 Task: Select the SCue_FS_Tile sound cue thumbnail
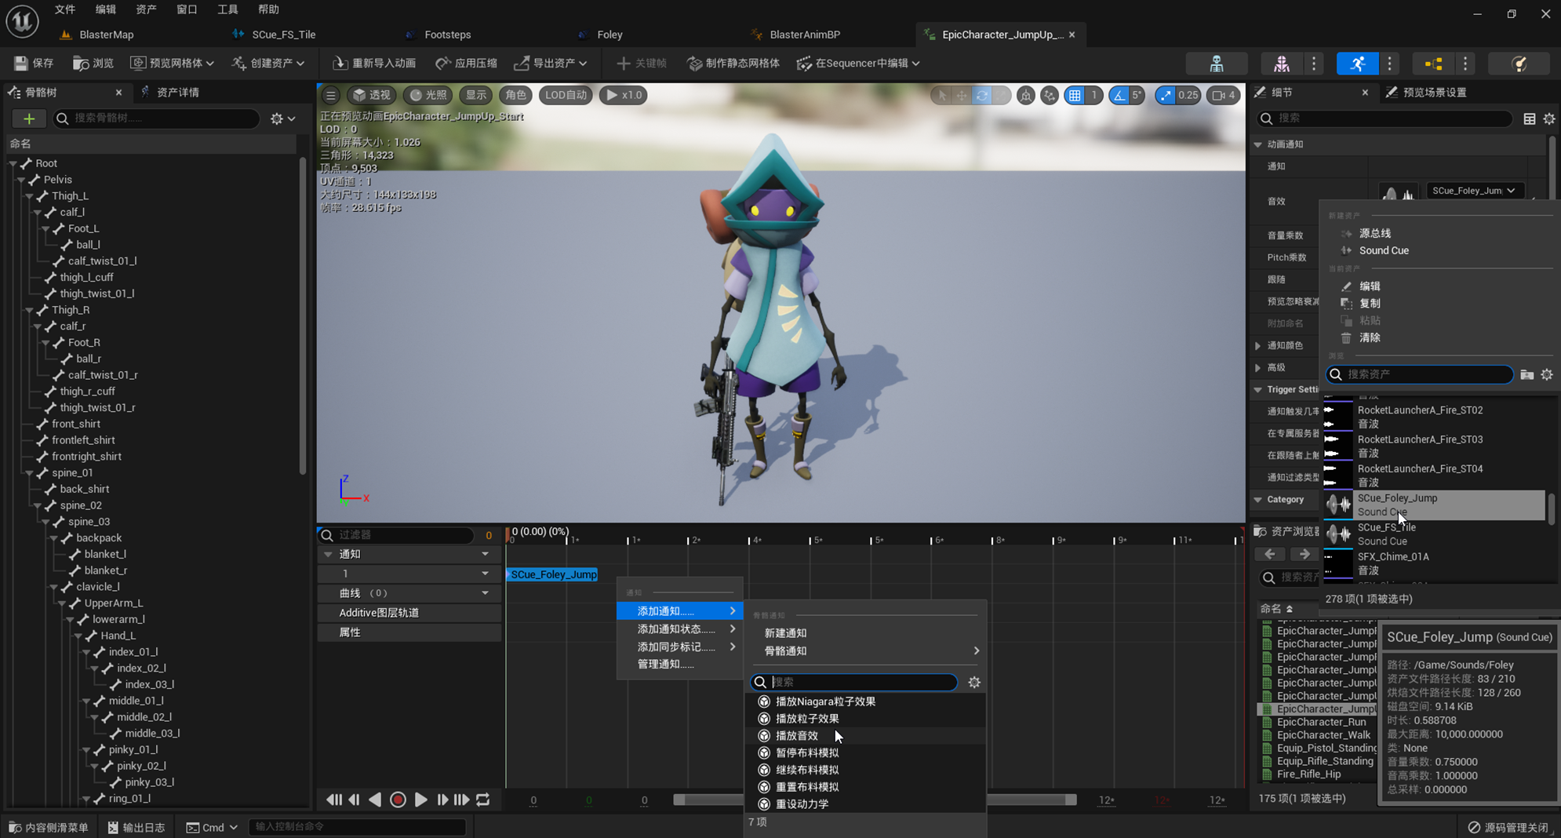1338,534
